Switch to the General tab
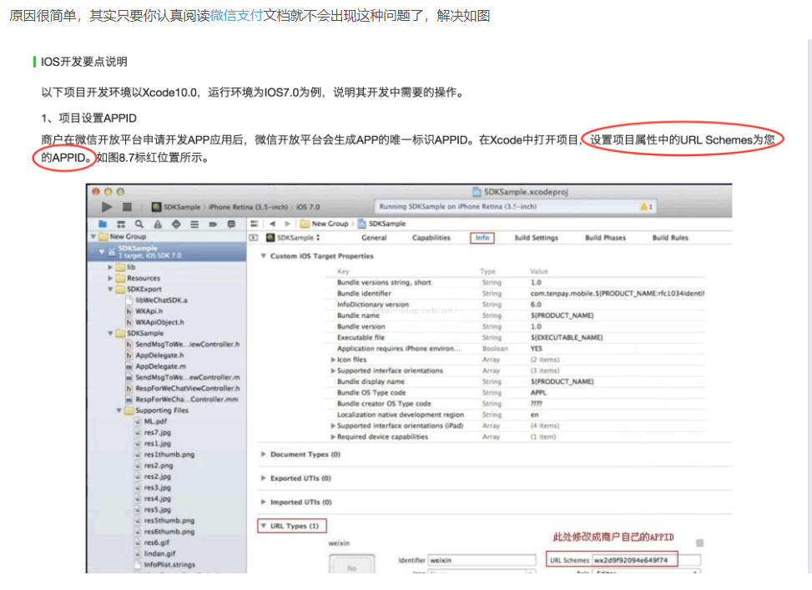 tap(374, 238)
